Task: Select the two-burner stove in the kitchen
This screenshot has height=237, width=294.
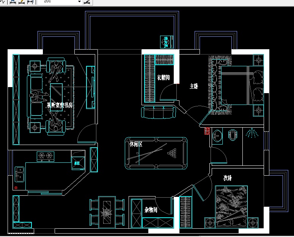Action: point(45,156)
